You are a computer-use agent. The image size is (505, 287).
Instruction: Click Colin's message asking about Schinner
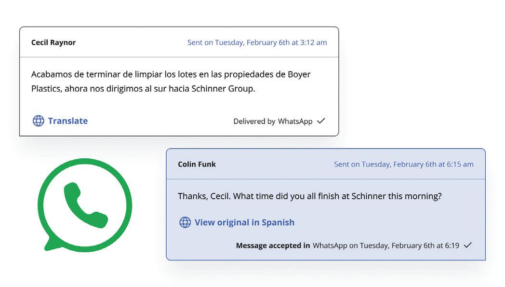[310, 196]
